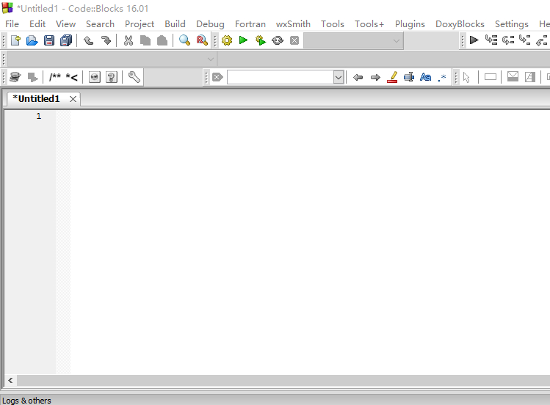Screen dimensions: 550x405
Task: Undo the last action with the arrow icon
Action: (88, 40)
